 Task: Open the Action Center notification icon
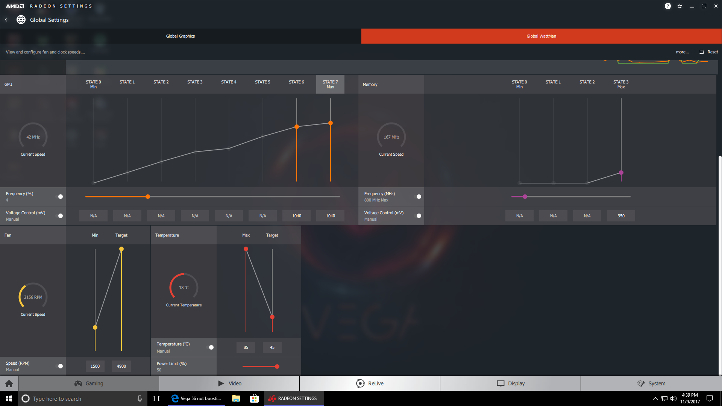tap(710, 398)
